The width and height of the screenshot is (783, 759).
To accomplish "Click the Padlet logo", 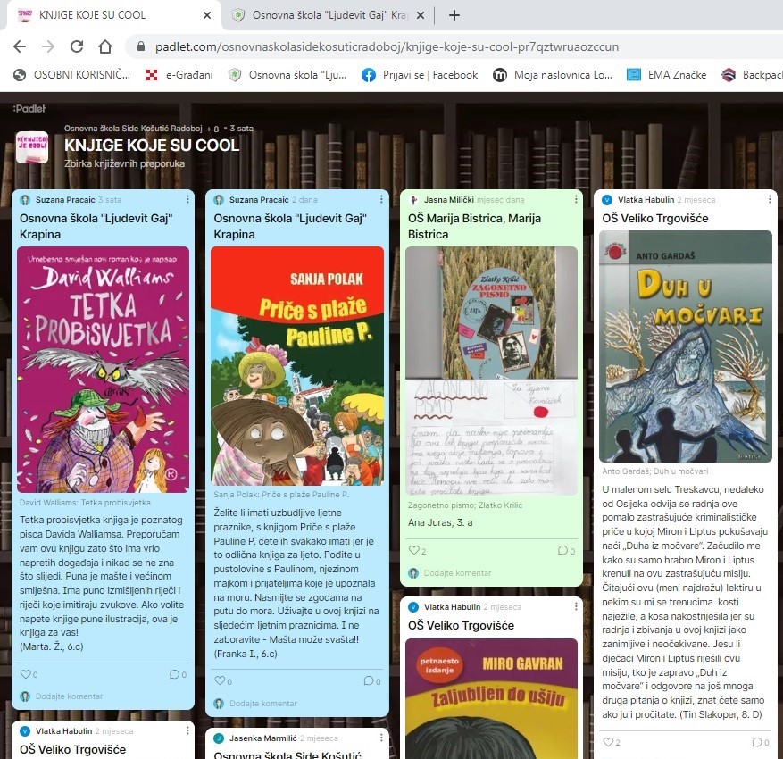I will point(29,108).
